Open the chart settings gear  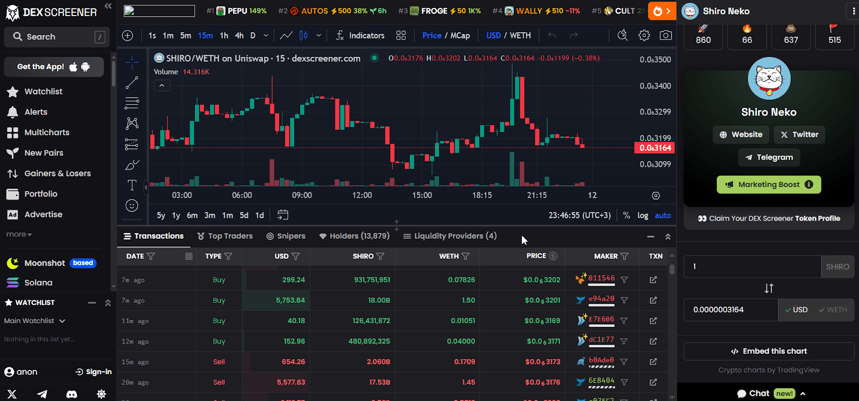(x=644, y=35)
